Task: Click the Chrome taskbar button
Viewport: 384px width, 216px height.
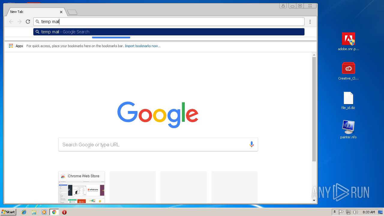Action: point(54,212)
